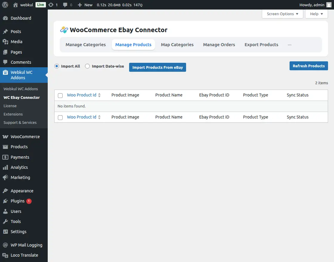The image size is (334, 262).
Task: Click the WP Mail Logging at-sign icon
Action: [x=5, y=245]
